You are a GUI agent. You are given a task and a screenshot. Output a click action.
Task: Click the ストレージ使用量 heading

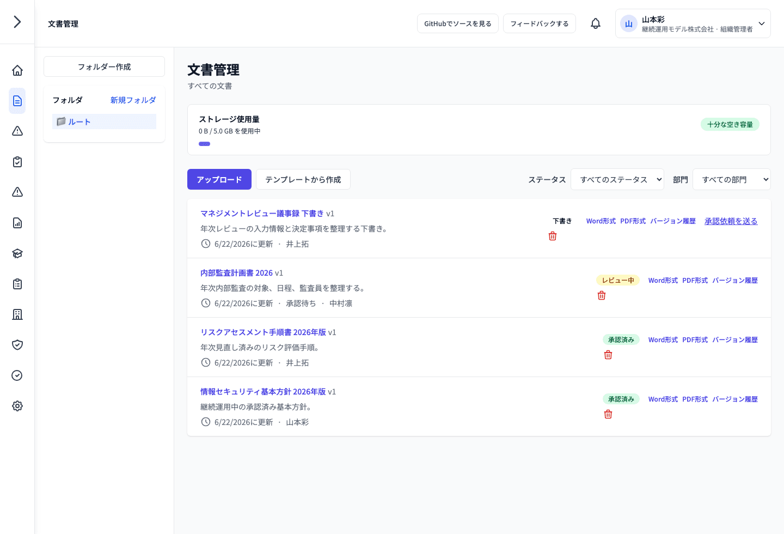229,119
